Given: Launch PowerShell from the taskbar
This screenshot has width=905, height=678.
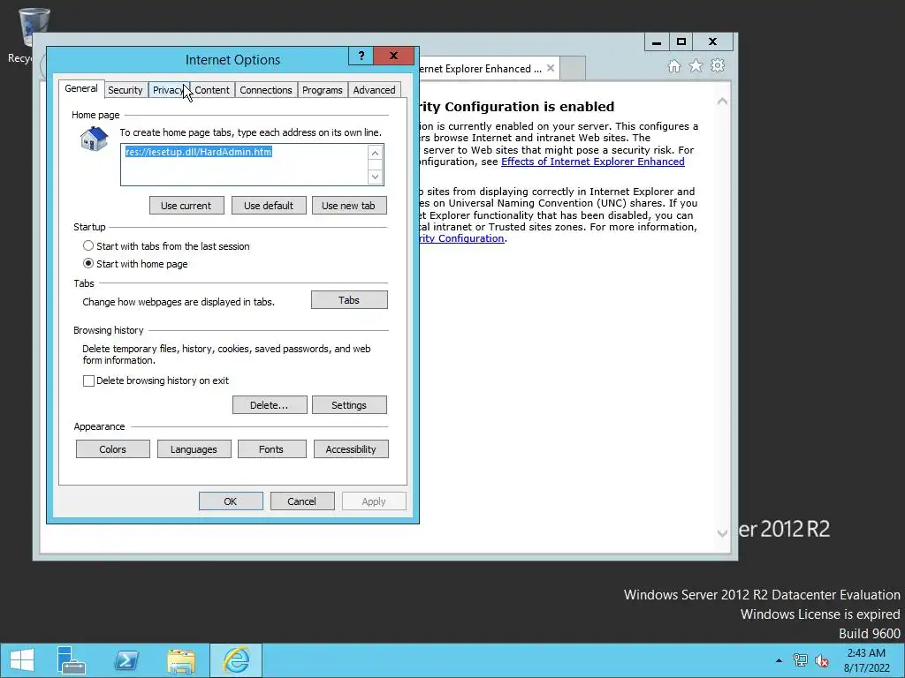Looking at the screenshot, I should [126, 660].
